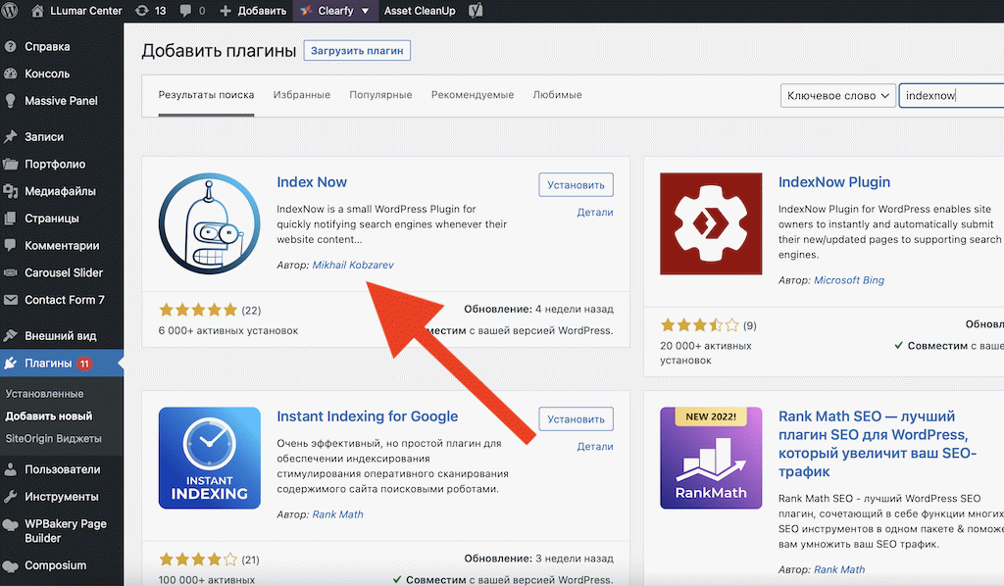1004x586 pixels.
Task: Open Медиафайлы media library
Action: point(62,191)
